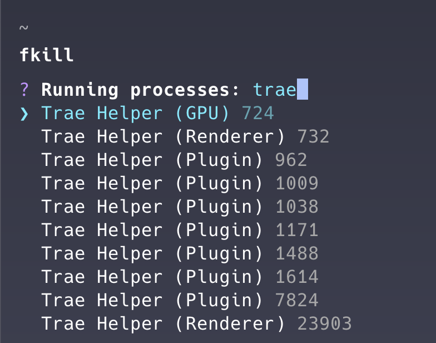Click the text cursor block after trae

click(303, 90)
